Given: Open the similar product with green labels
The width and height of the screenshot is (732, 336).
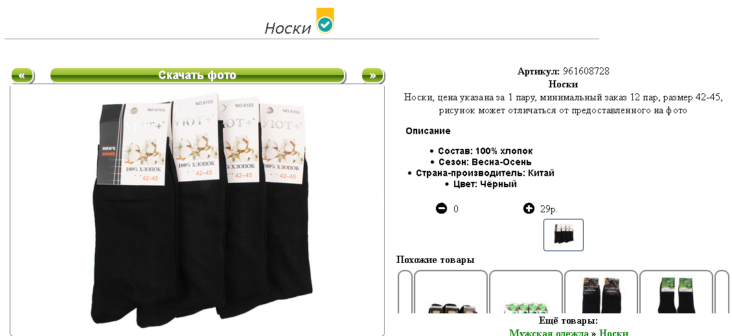Looking at the screenshot, I should 676,292.
